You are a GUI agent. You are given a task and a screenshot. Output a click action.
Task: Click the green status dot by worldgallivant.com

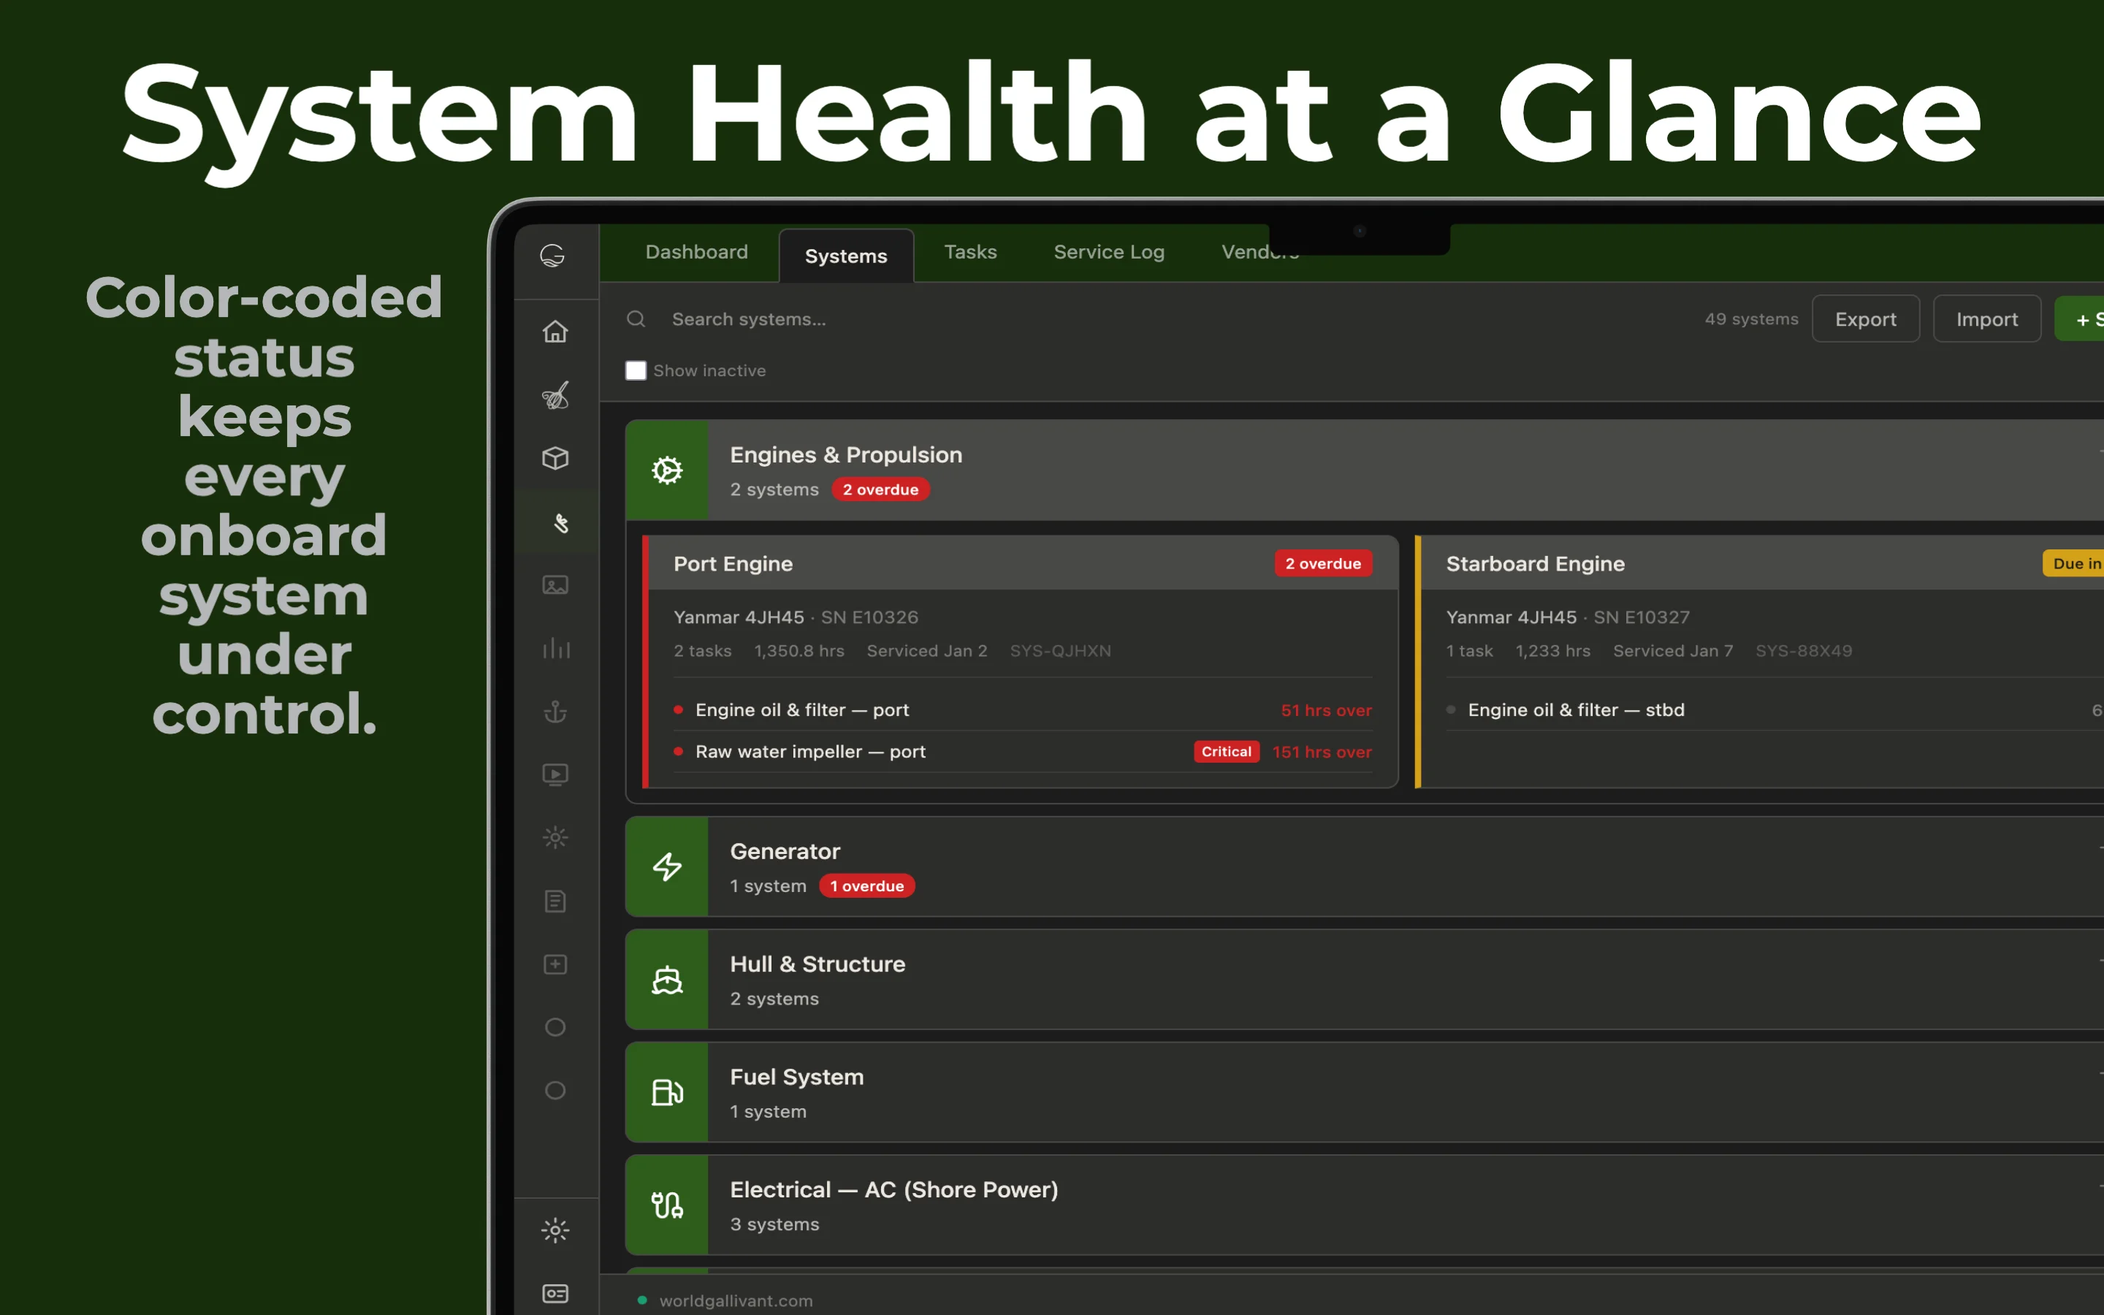[641, 1300]
